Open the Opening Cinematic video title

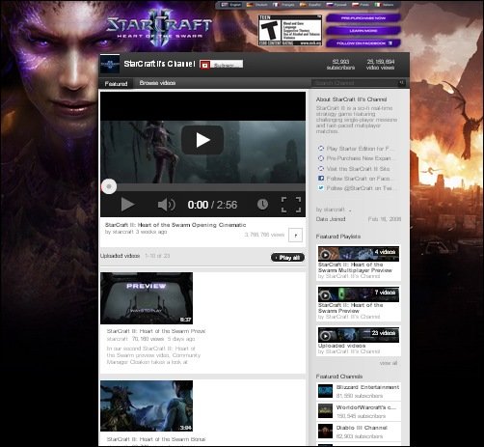click(175, 225)
